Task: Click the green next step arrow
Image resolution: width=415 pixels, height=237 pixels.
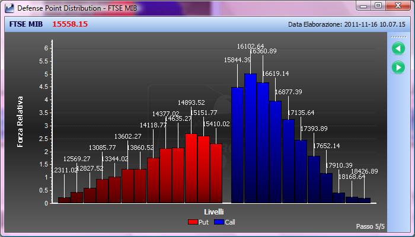Action: pos(398,67)
